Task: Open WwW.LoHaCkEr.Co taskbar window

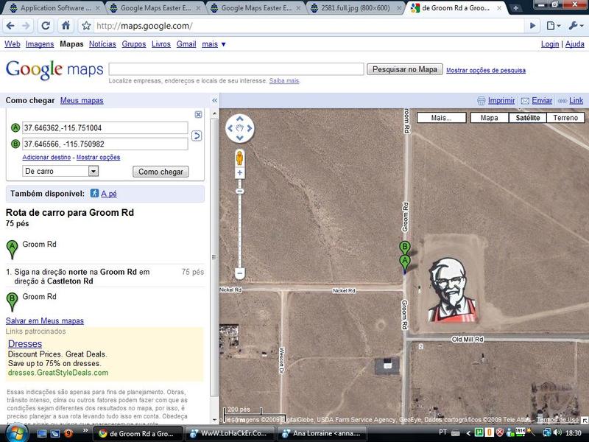Action: 230,433
